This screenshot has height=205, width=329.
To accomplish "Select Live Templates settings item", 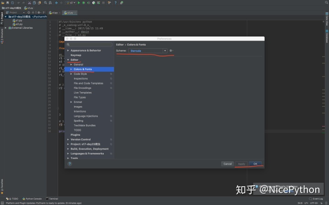I will [83, 92].
